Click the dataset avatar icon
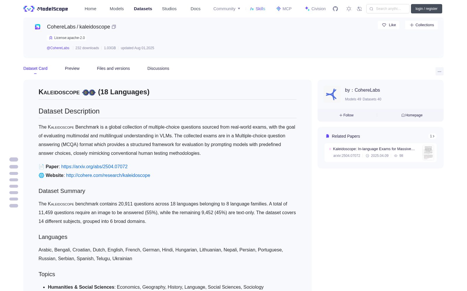This screenshot has width=467, height=291. (38, 27)
